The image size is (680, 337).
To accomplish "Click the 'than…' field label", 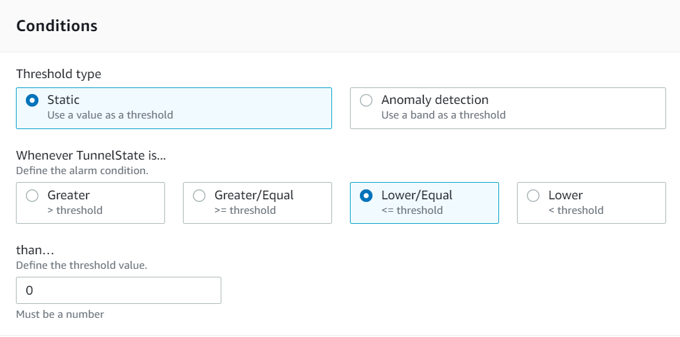I will pos(34,250).
